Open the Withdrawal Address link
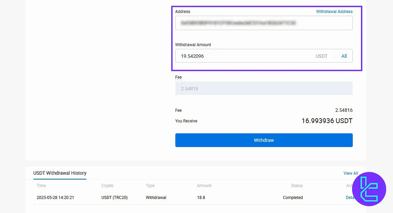 coord(334,12)
